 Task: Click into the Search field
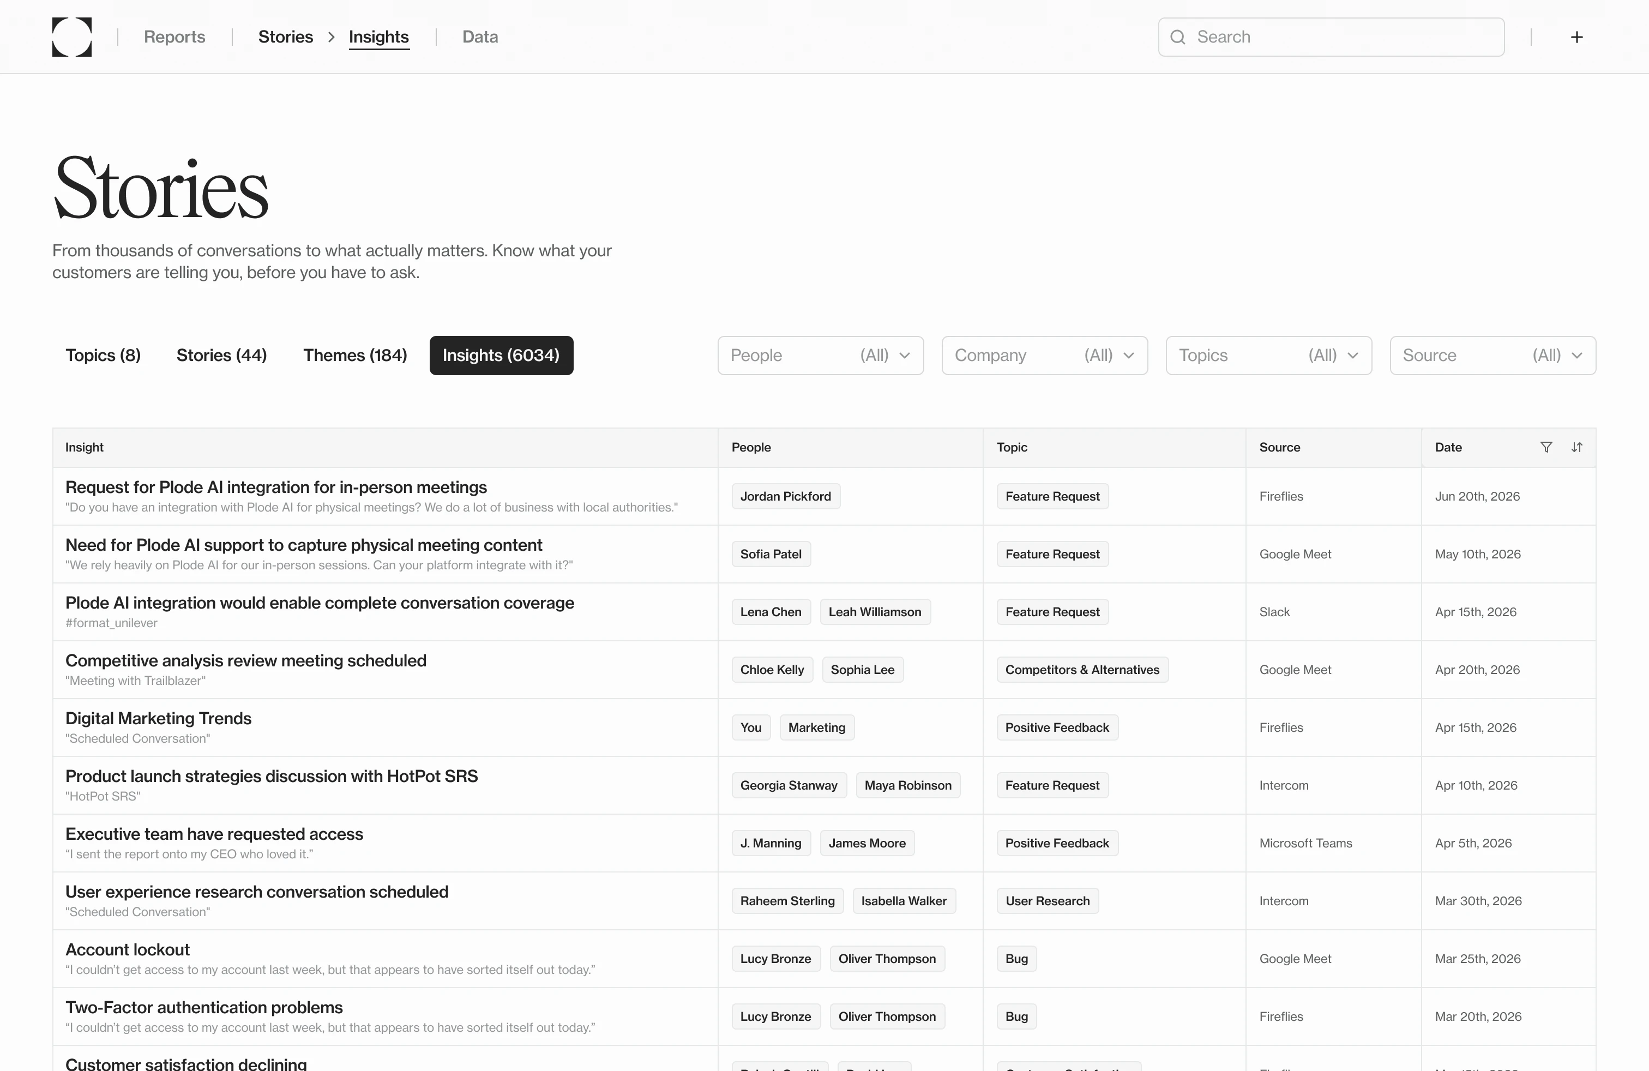coord(1331,37)
